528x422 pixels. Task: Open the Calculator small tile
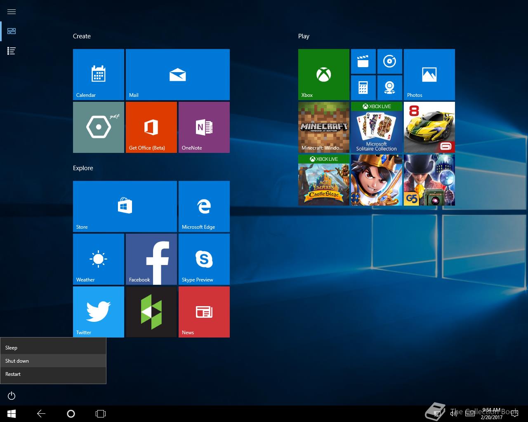click(363, 88)
